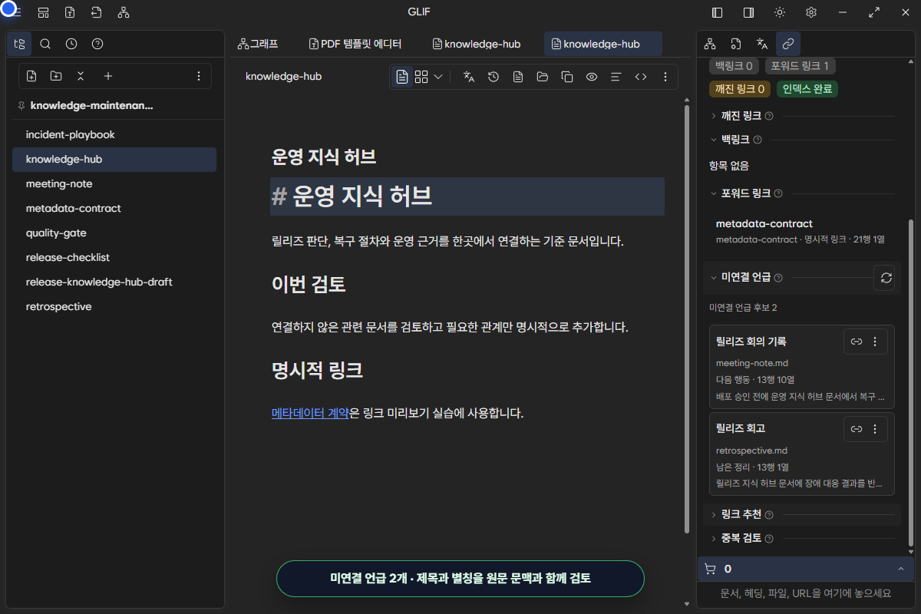921x614 pixels.
Task: Click the plus icon in explorer toolbar
Action: [108, 76]
